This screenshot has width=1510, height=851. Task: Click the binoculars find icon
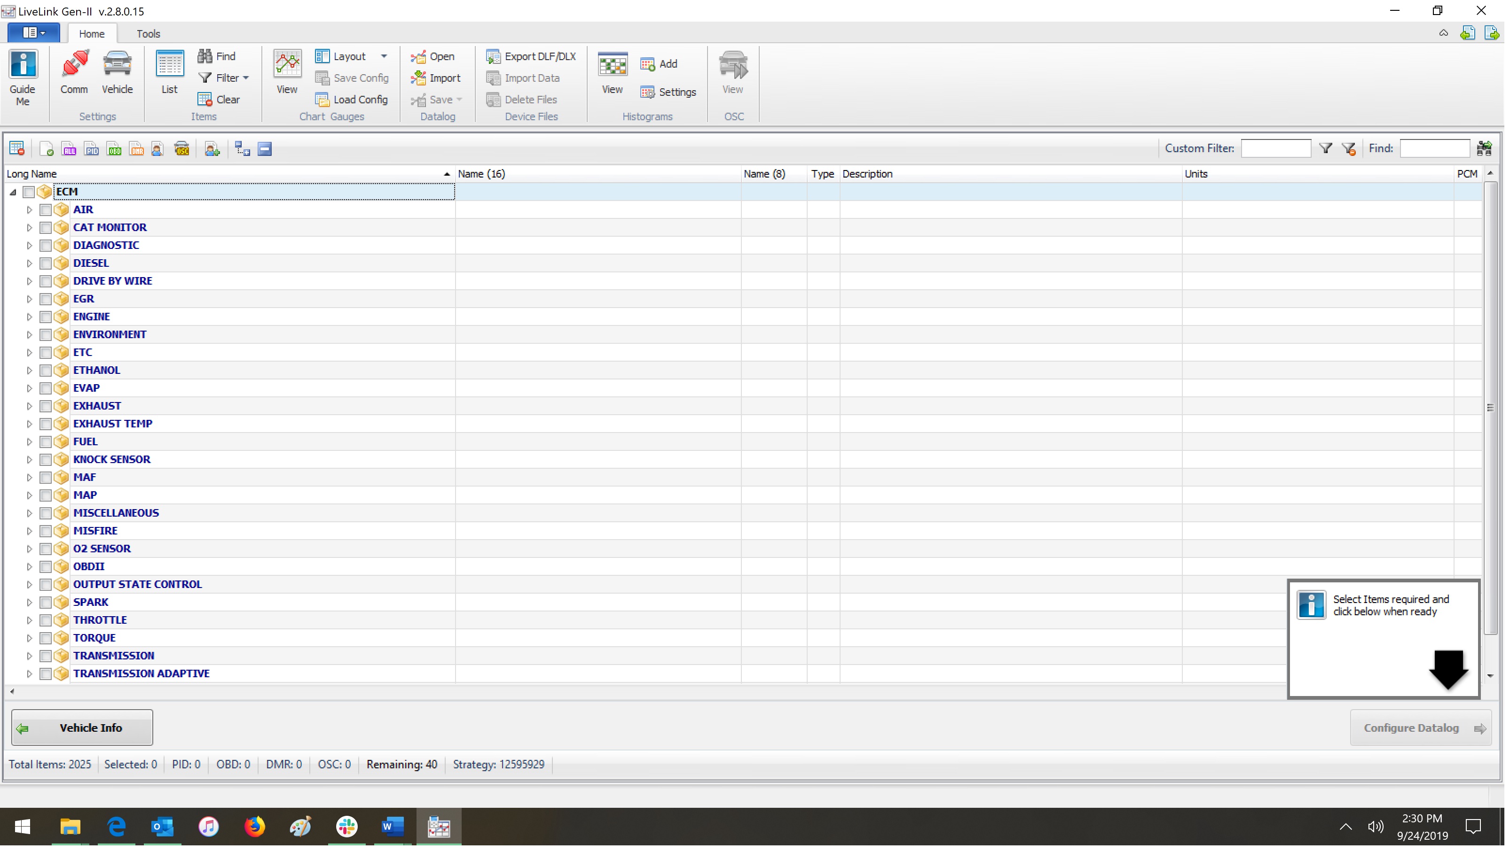pyautogui.click(x=1484, y=149)
